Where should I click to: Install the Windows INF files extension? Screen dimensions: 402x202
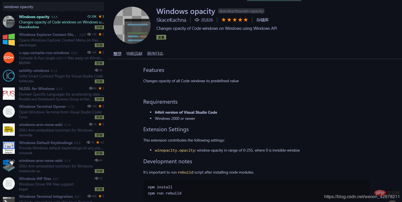[x=99, y=189]
